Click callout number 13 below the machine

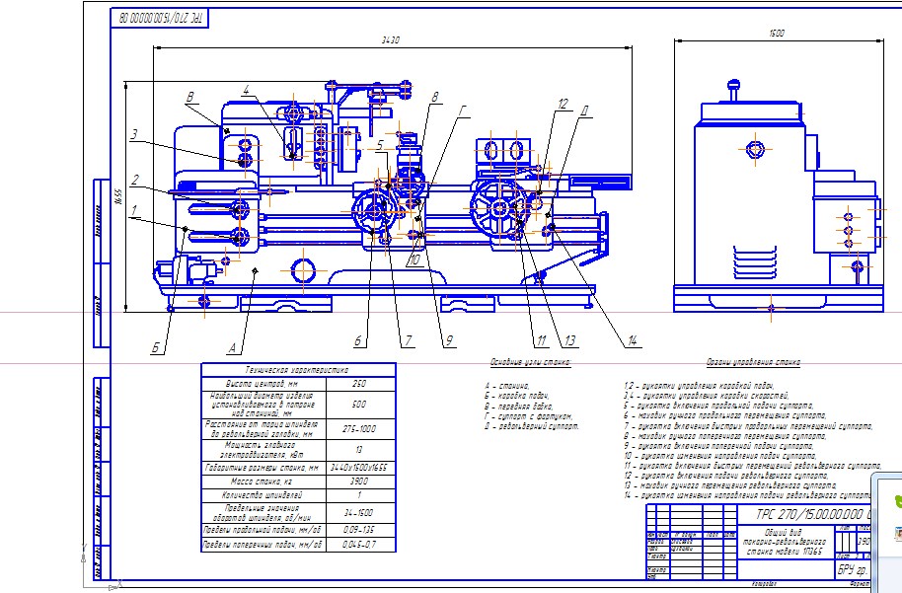click(x=569, y=341)
